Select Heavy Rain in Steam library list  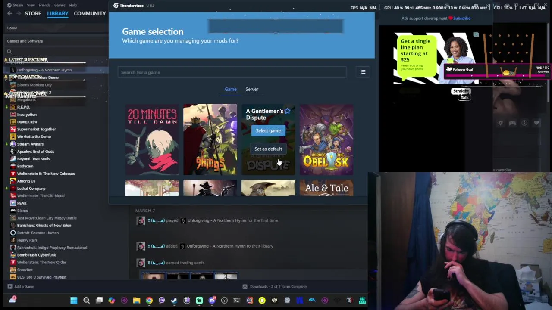click(x=27, y=240)
